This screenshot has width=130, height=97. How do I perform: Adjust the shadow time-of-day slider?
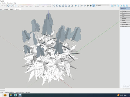[x=43, y=6]
